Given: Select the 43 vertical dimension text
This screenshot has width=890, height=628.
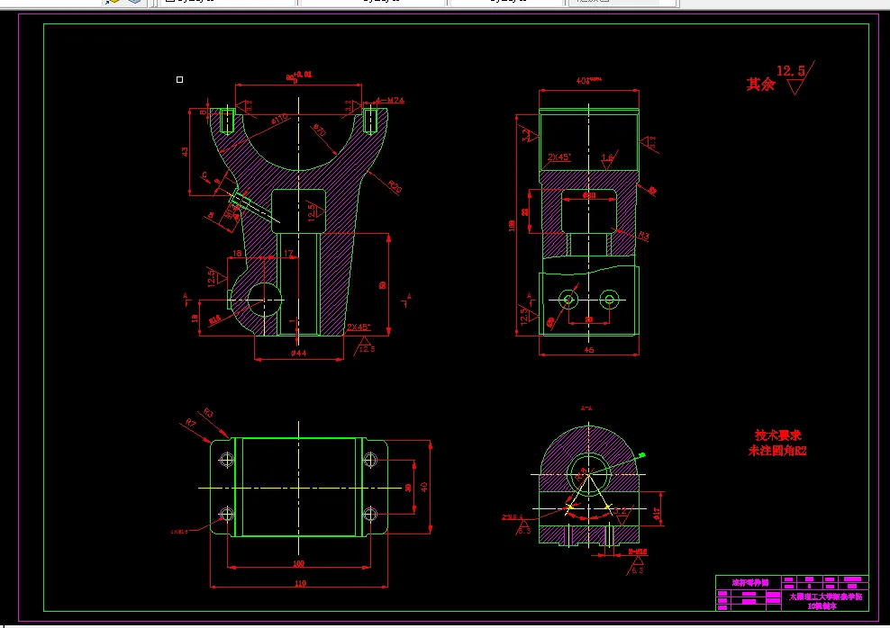Looking at the screenshot, I should pos(185,151).
